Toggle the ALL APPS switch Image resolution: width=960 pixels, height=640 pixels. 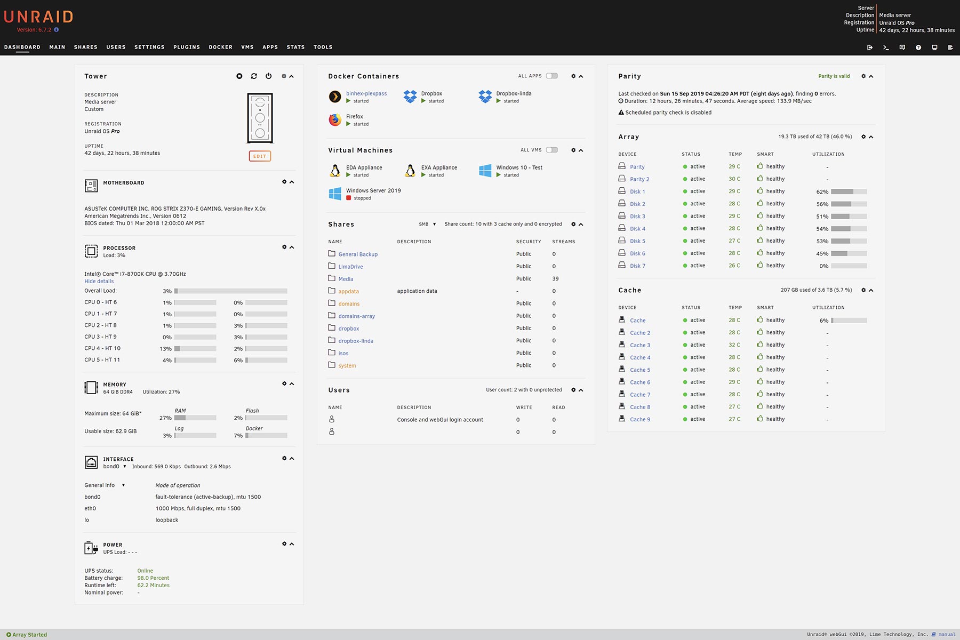552,76
